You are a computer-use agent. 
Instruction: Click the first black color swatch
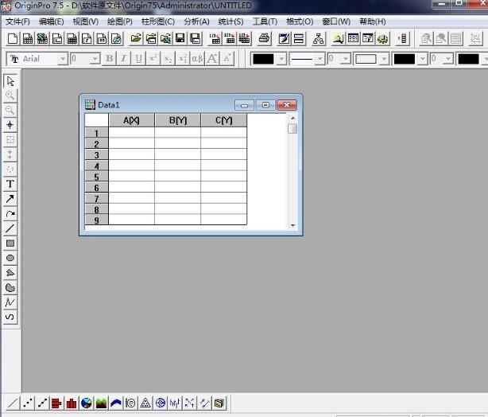click(263, 59)
